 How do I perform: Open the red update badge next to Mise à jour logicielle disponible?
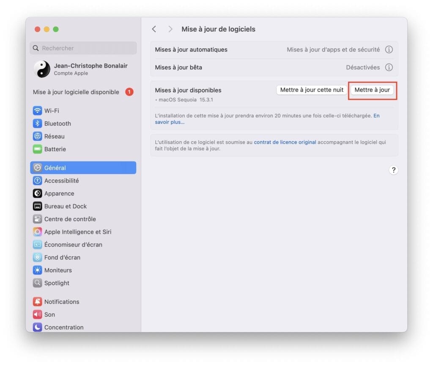[x=129, y=92]
